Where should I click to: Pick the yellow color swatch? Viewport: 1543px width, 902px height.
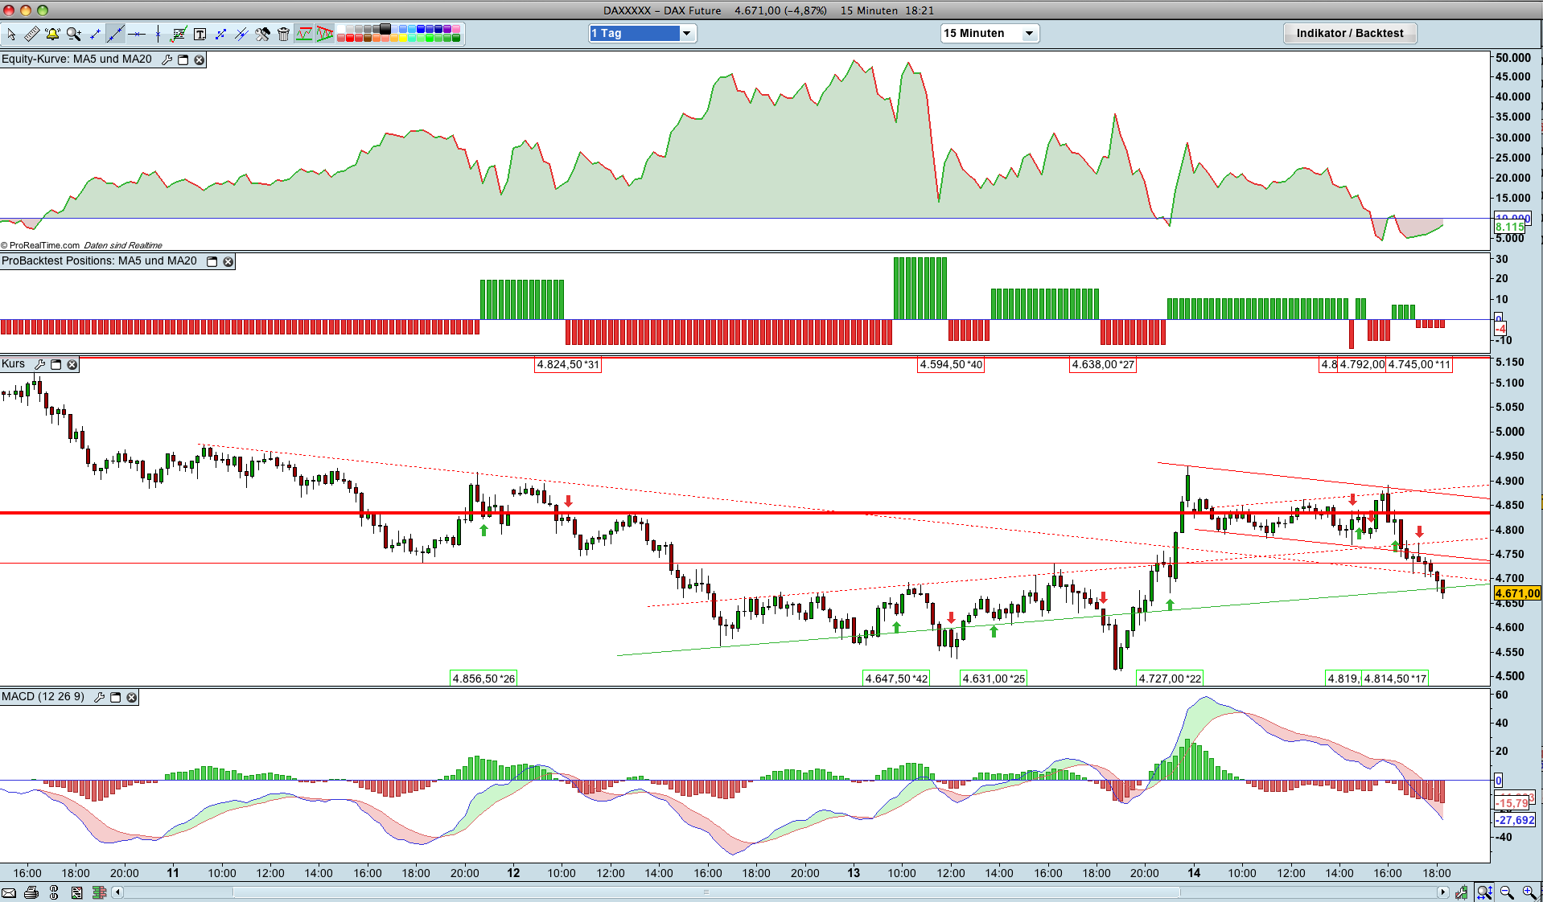(403, 38)
